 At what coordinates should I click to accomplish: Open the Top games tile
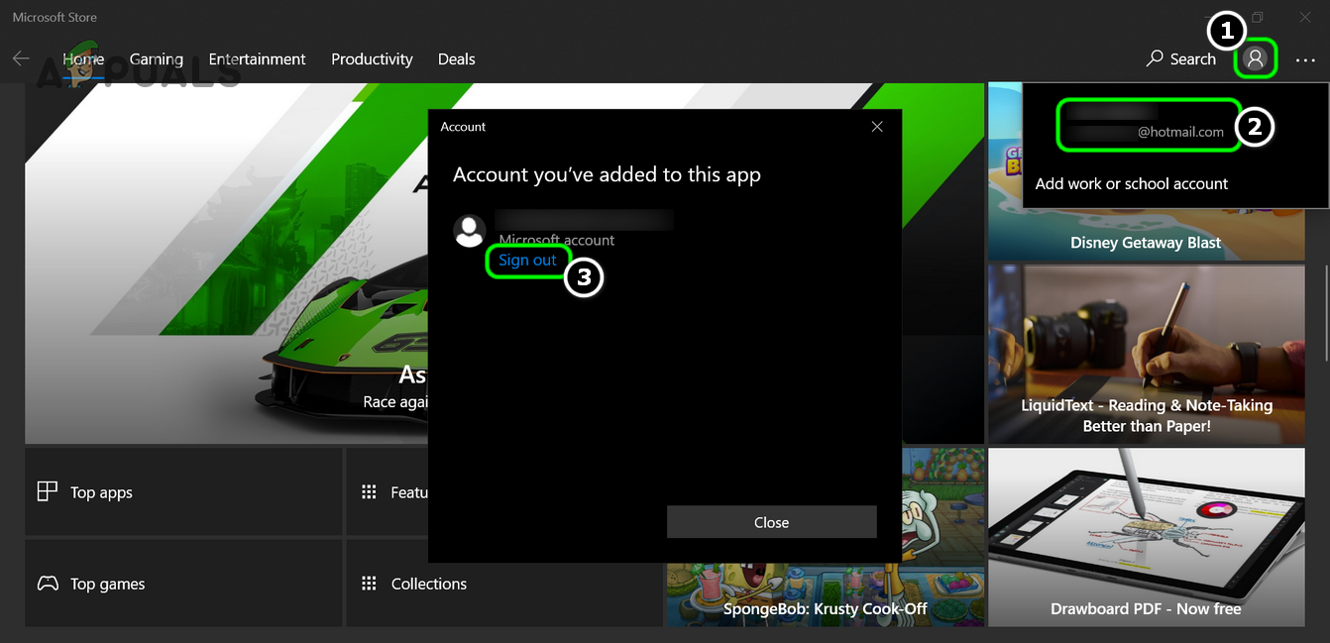[x=183, y=584]
